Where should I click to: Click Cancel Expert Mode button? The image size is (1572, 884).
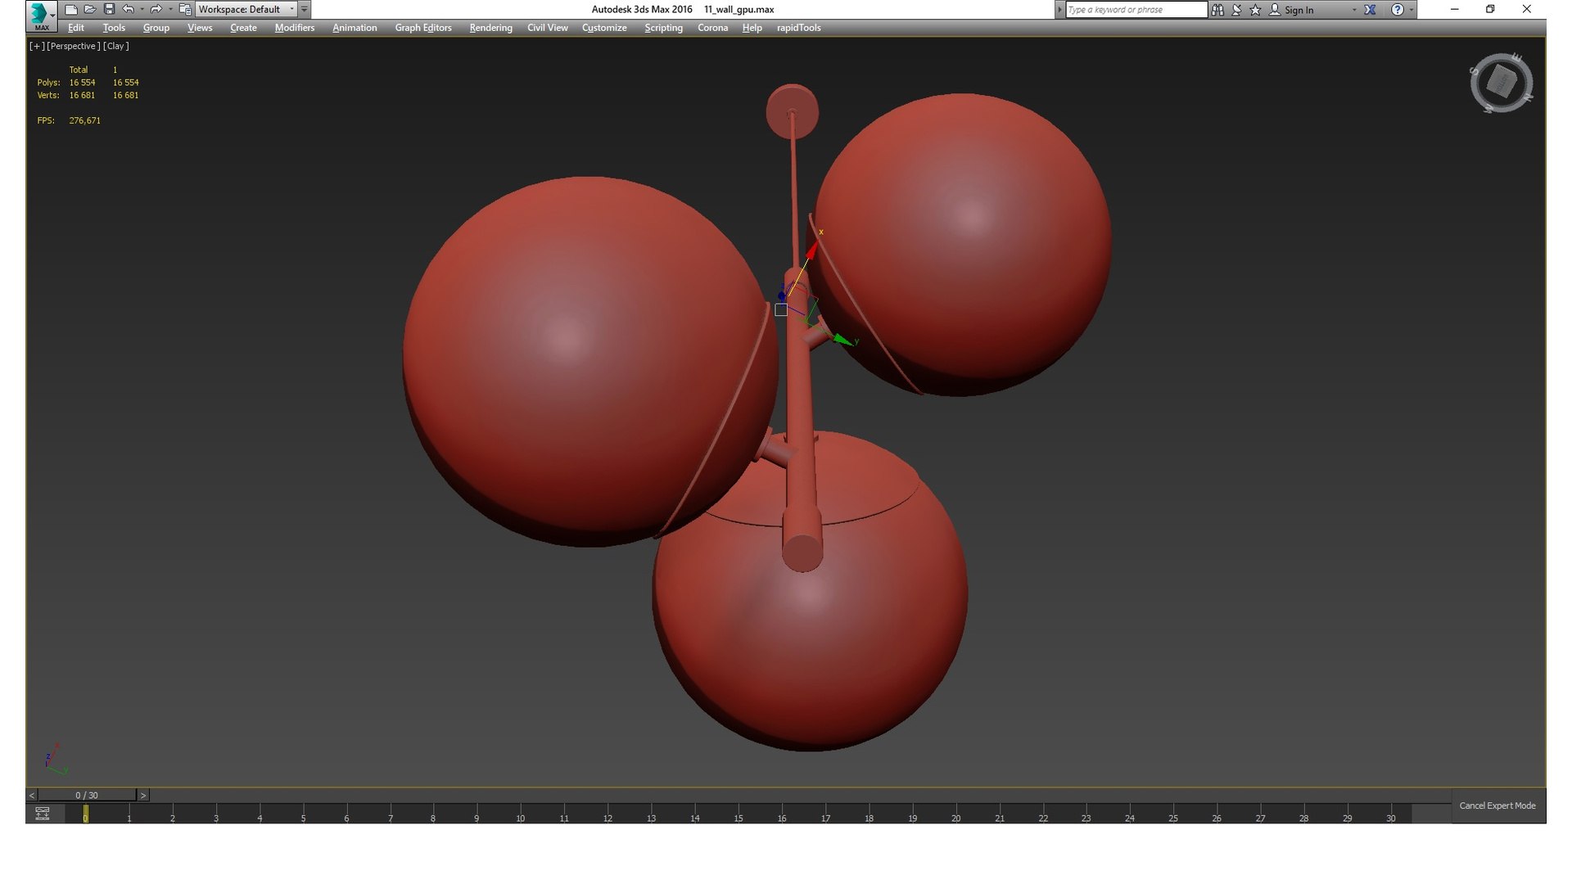pyautogui.click(x=1497, y=806)
